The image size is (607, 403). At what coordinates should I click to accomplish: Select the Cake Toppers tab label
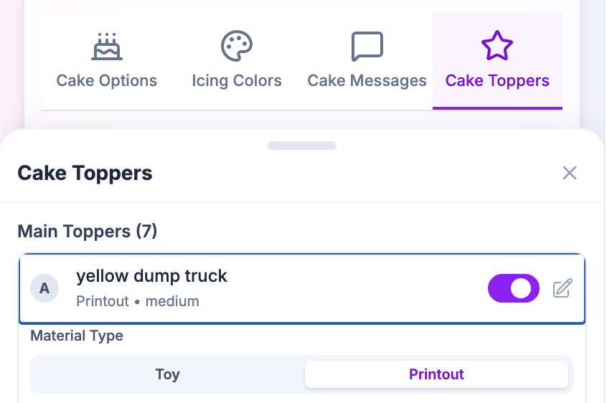pos(497,80)
